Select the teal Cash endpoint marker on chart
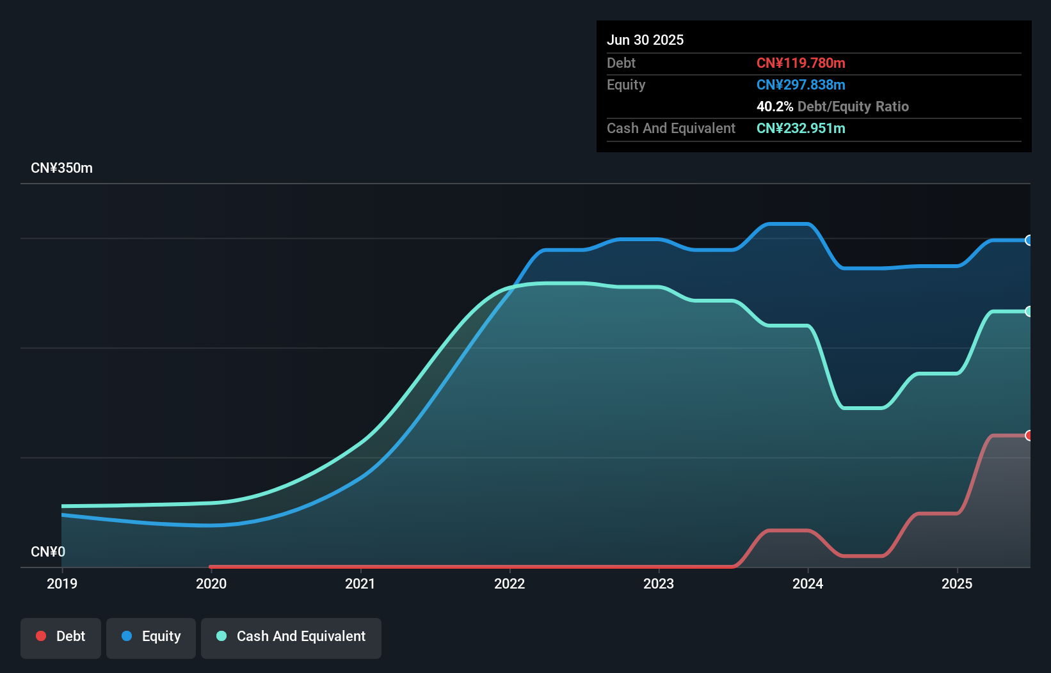The image size is (1051, 673). (1029, 312)
